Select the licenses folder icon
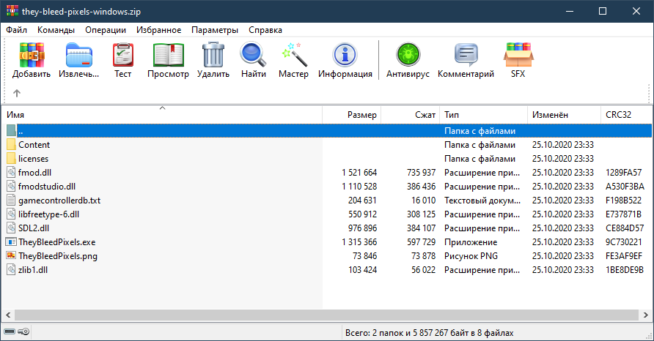This screenshot has width=654, height=341. 11,159
